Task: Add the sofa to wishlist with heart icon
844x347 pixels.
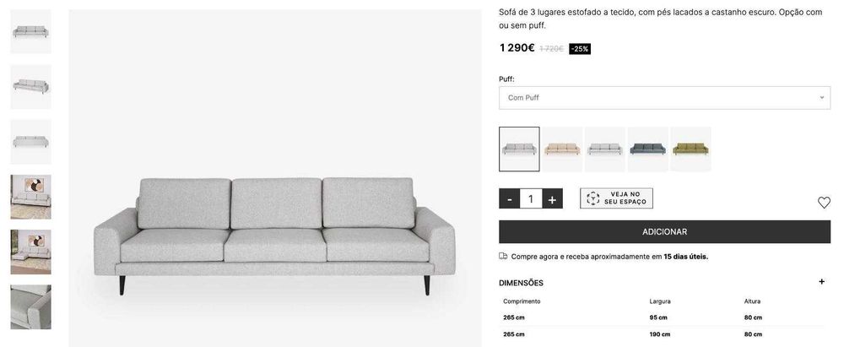Action: (824, 203)
